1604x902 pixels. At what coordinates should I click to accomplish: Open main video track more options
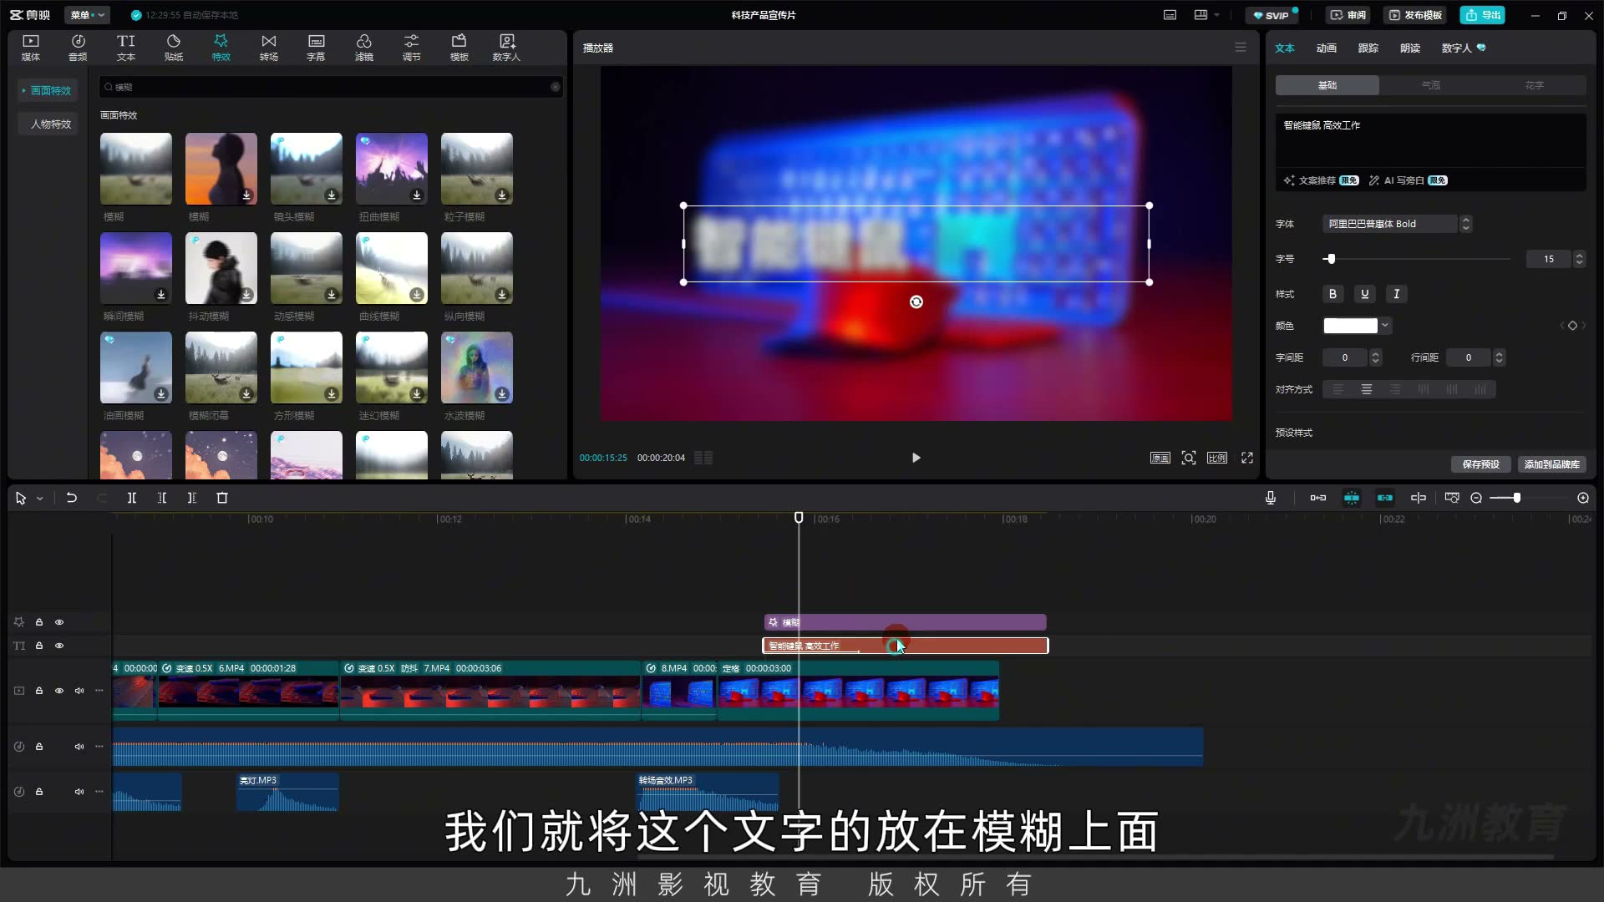click(x=99, y=691)
